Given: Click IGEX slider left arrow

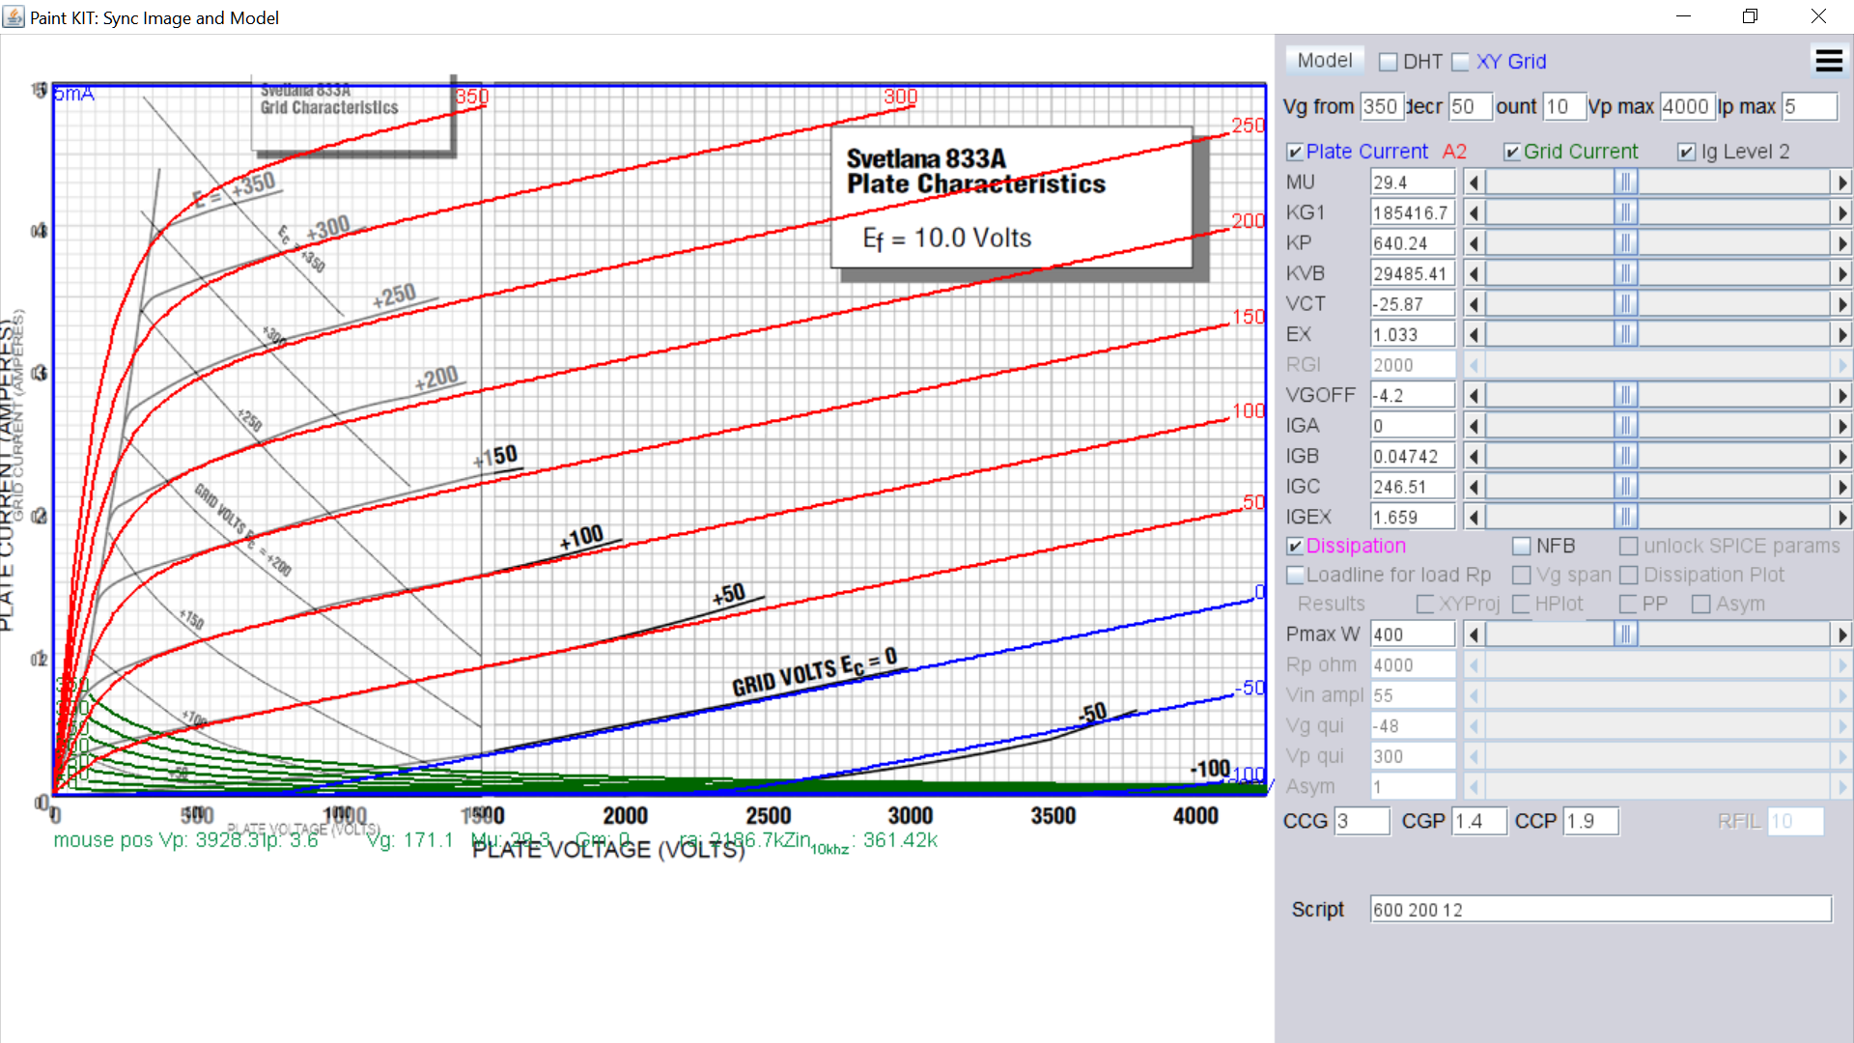Looking at the screenshot, I should [1474, 518].
